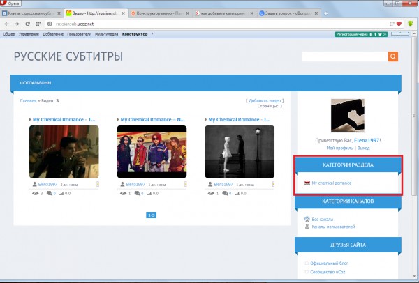The image size is (419, 283).
Task: Click the browser forward arrow
Action: (x=17, y=24)
